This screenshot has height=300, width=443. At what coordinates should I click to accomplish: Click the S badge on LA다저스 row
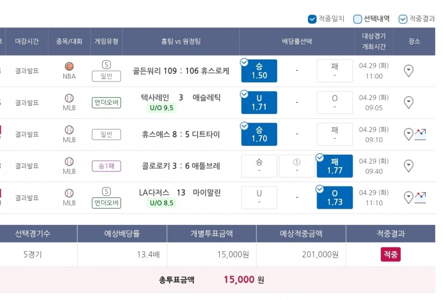(x=106, y=192)
